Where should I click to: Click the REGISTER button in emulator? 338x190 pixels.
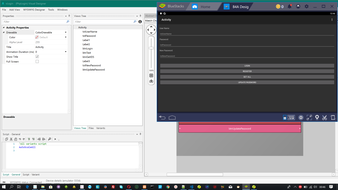[247, 71]
